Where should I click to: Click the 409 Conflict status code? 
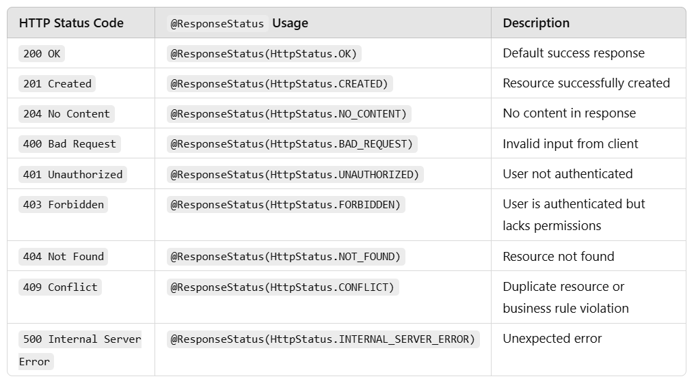60,287
